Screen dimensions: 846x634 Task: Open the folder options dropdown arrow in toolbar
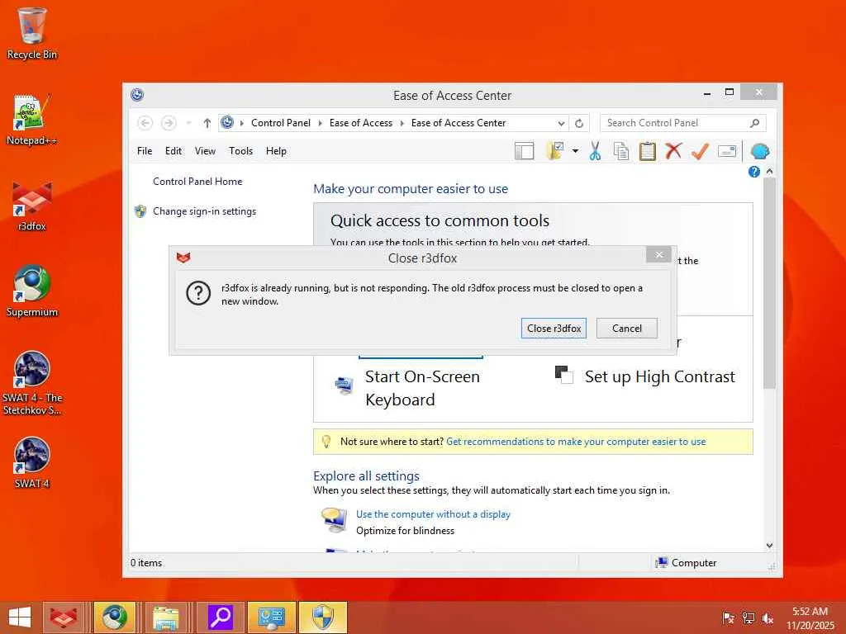coord(575,151)
